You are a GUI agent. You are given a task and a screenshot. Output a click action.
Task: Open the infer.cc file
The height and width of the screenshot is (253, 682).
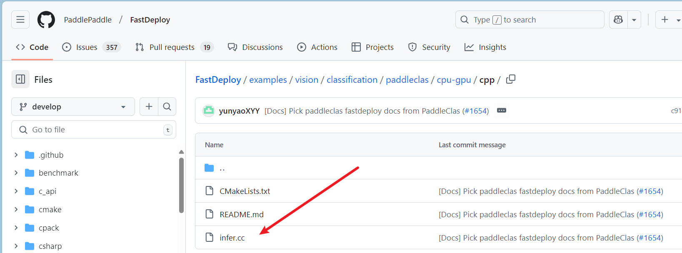pos(232,238)
